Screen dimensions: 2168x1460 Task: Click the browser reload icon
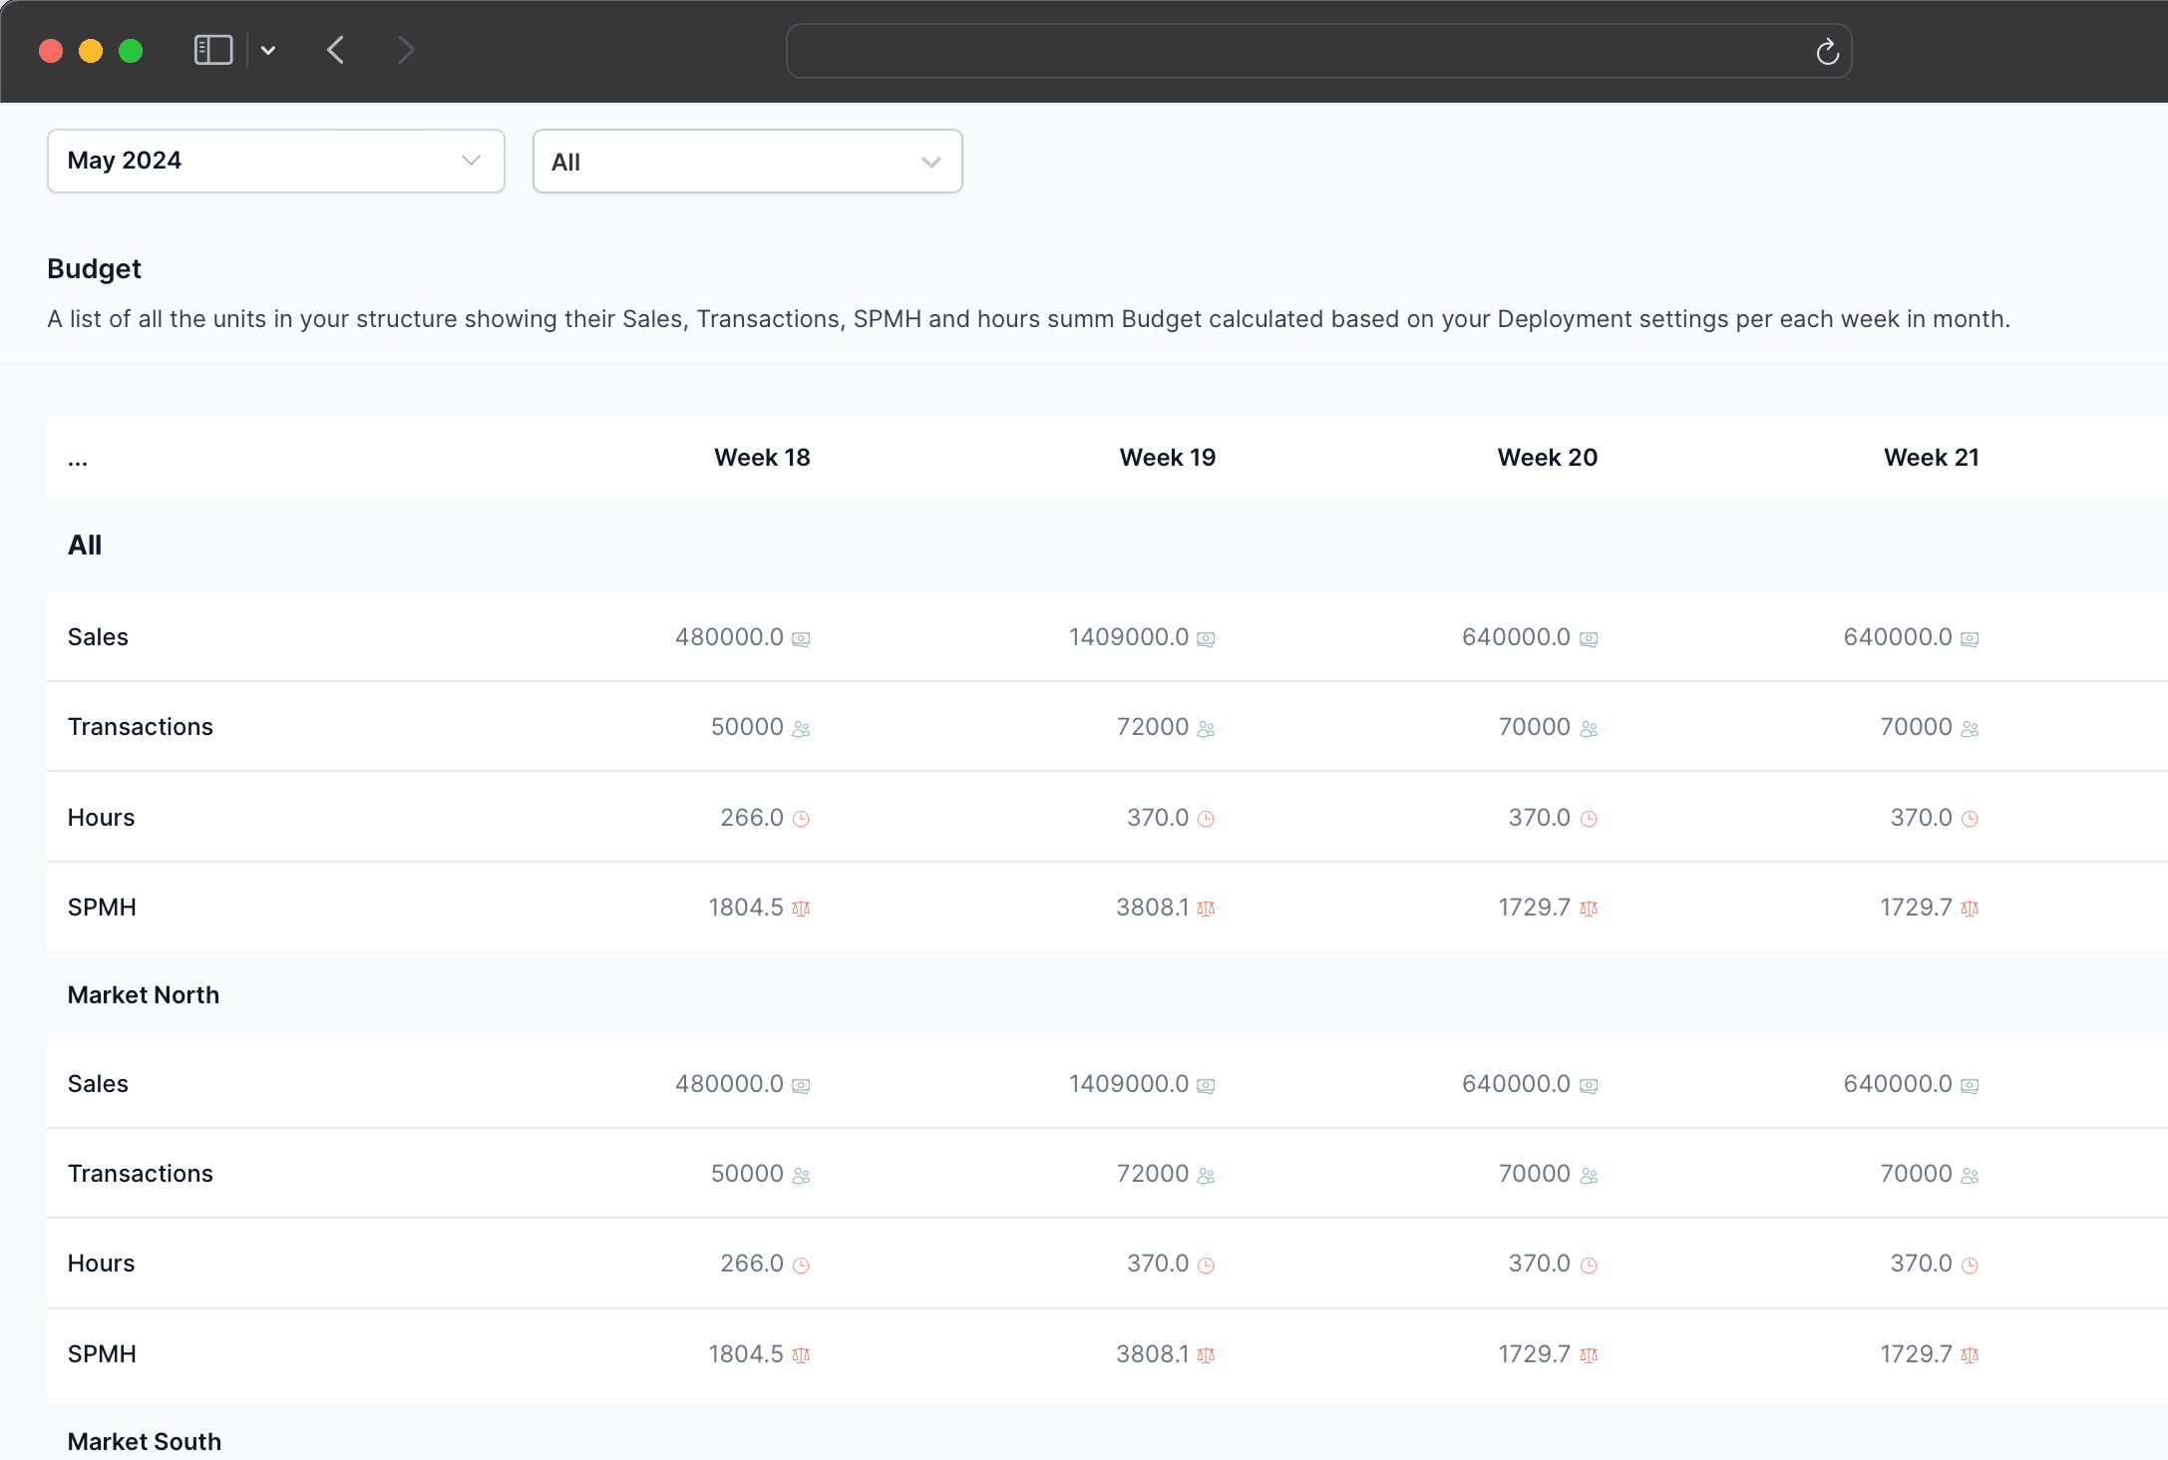click(x=1827, y=51)
